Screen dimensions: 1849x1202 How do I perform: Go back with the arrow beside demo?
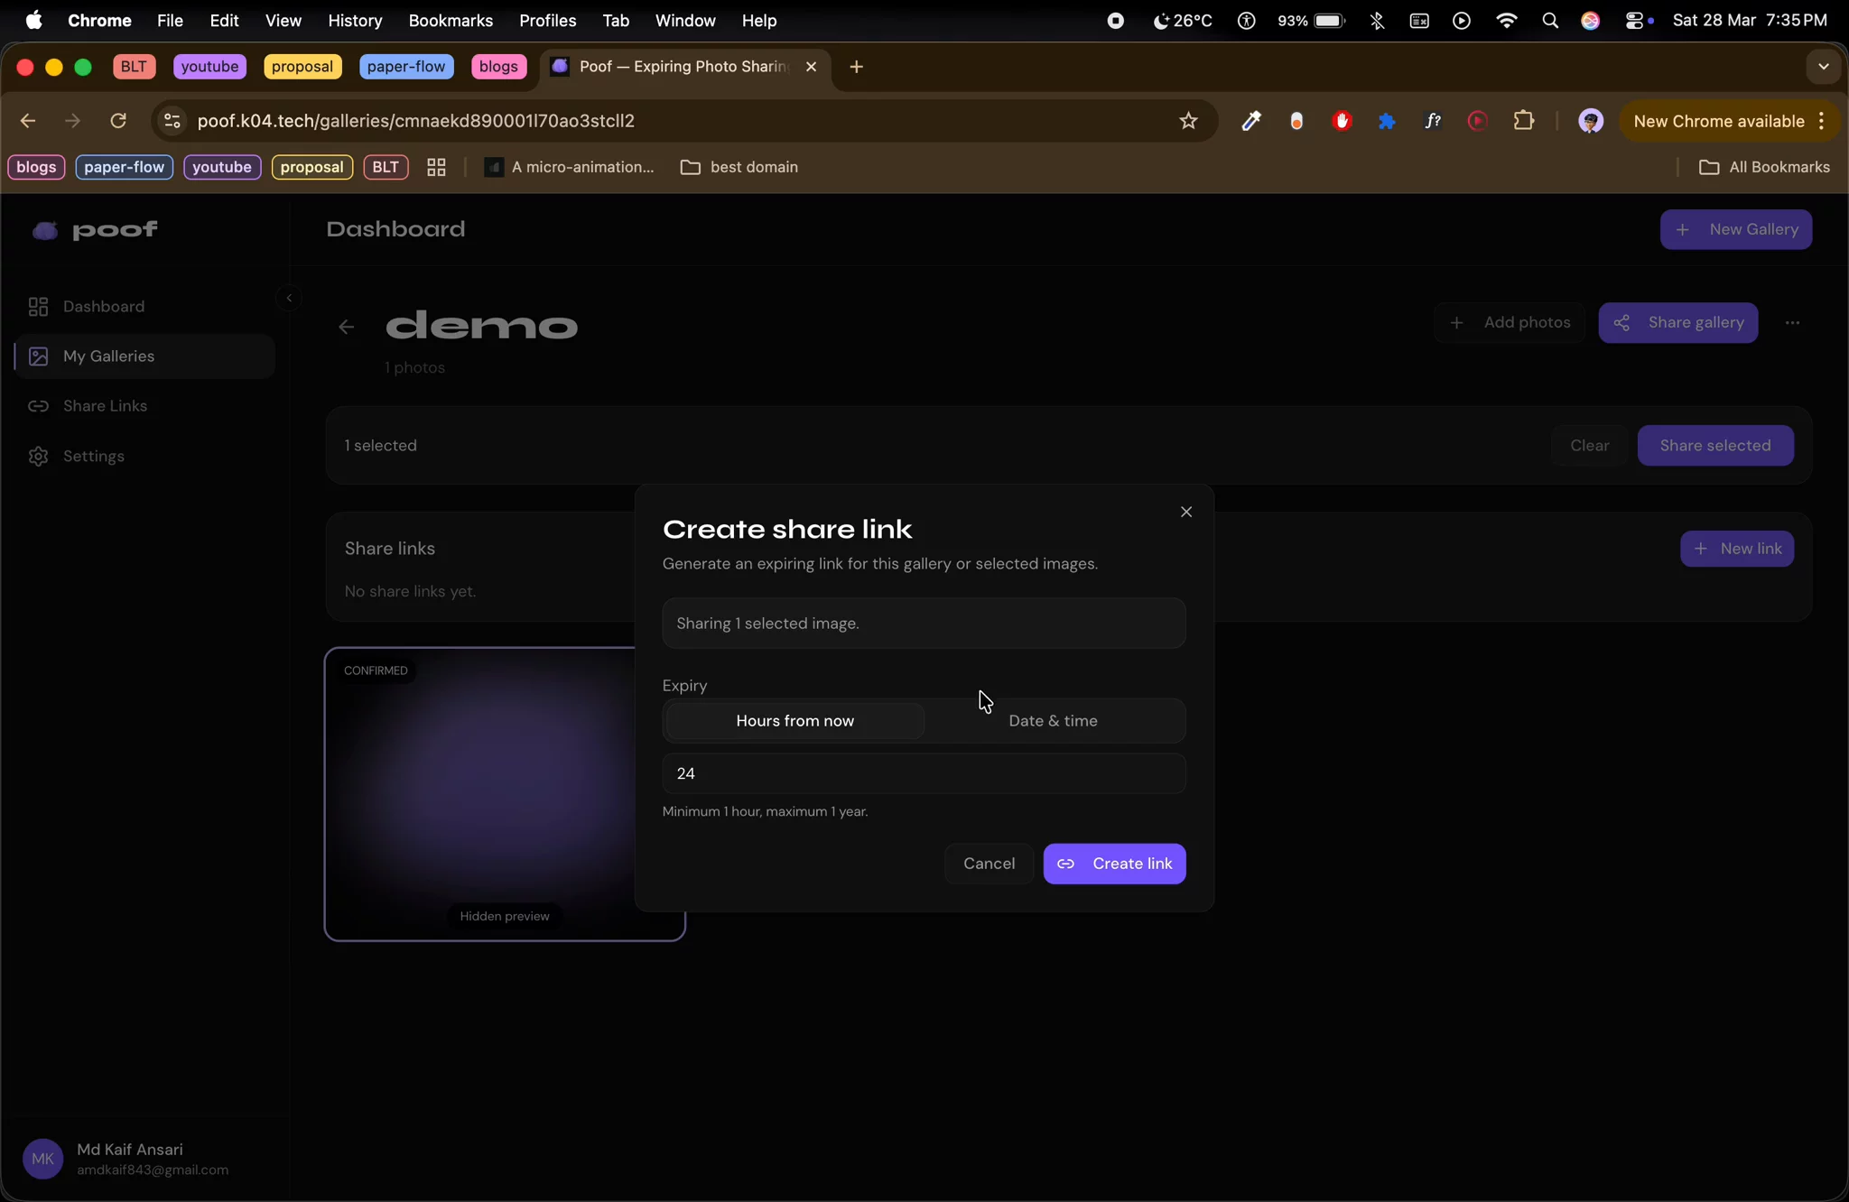[347, 327]
